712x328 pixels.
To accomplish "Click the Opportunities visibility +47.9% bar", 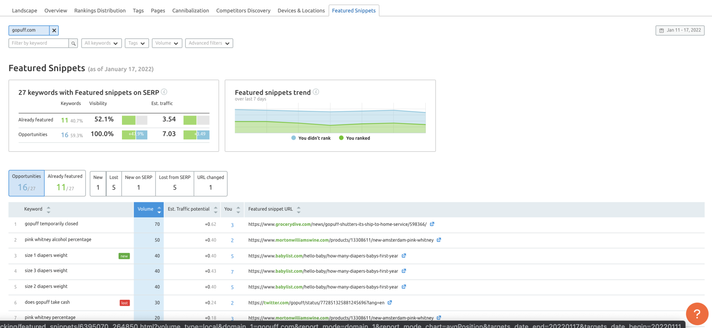I will (135, 135).
